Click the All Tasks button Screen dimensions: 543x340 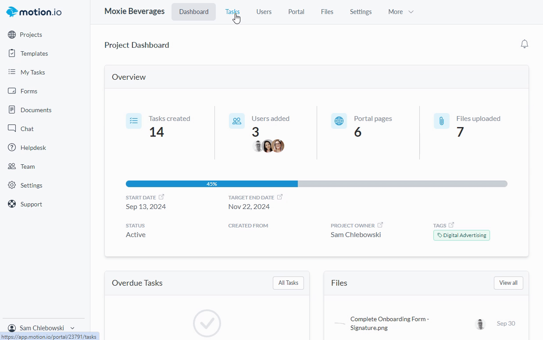[288, 283]
